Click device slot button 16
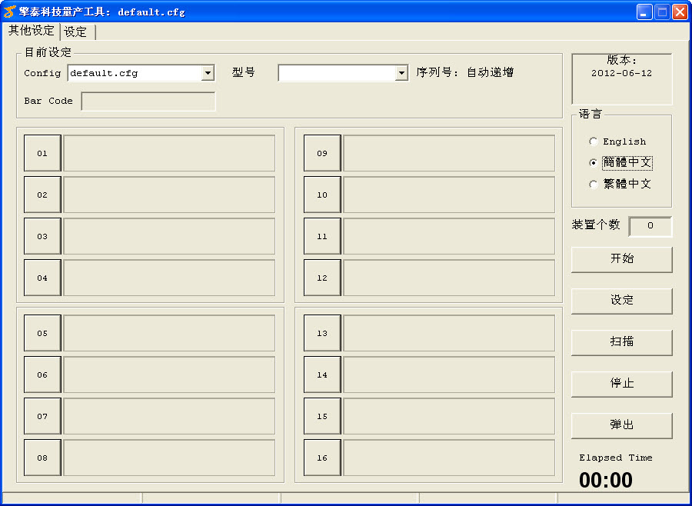The height and width of the screenshot is (506, 692). coord(322,458)
